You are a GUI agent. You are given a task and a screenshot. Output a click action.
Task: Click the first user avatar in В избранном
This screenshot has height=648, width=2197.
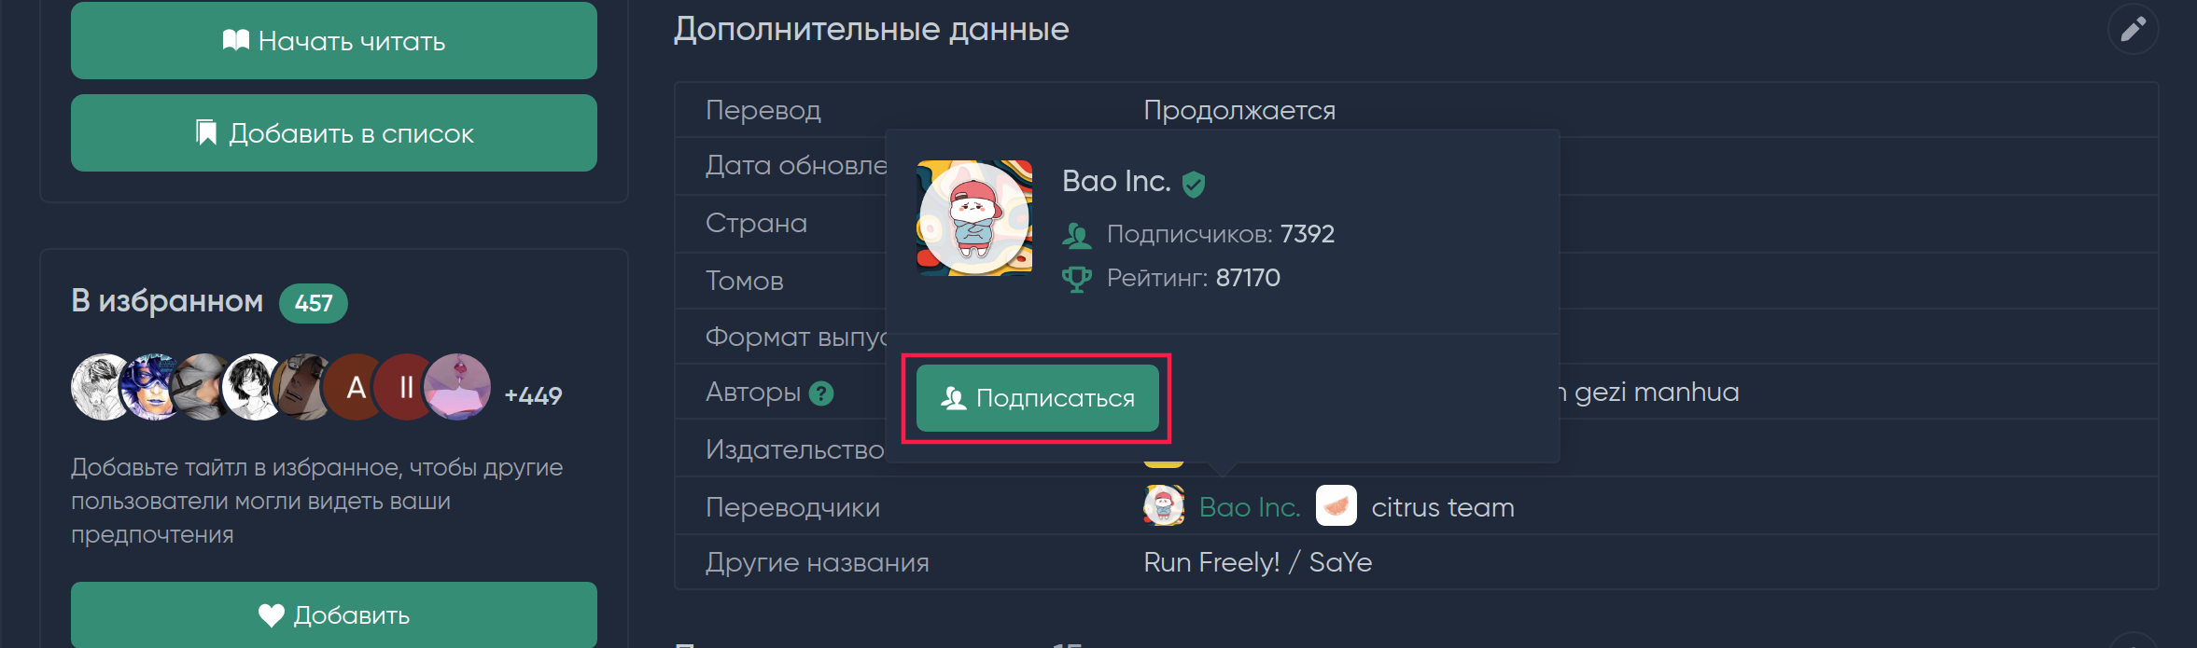click(104, 387)
